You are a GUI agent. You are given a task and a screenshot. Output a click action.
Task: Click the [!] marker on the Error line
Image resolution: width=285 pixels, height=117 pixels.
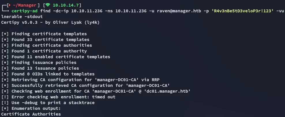click(x=5, y=97)
